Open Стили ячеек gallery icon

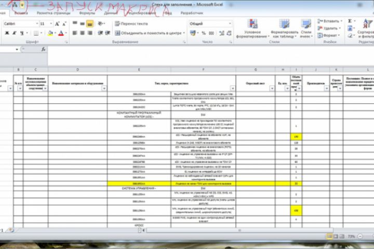pos(306,24)
